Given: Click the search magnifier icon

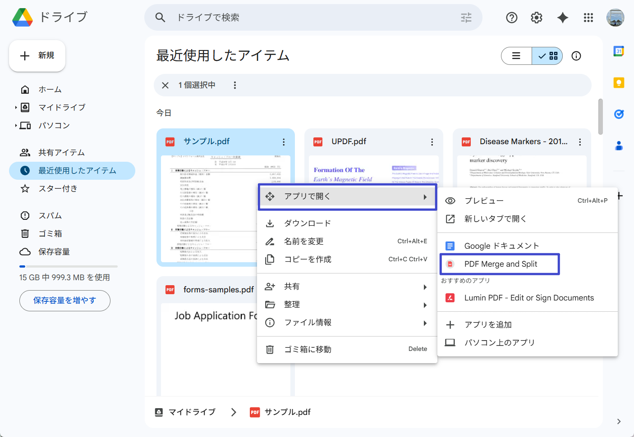Looking at the screenshot, I should [x=160, y=17].
